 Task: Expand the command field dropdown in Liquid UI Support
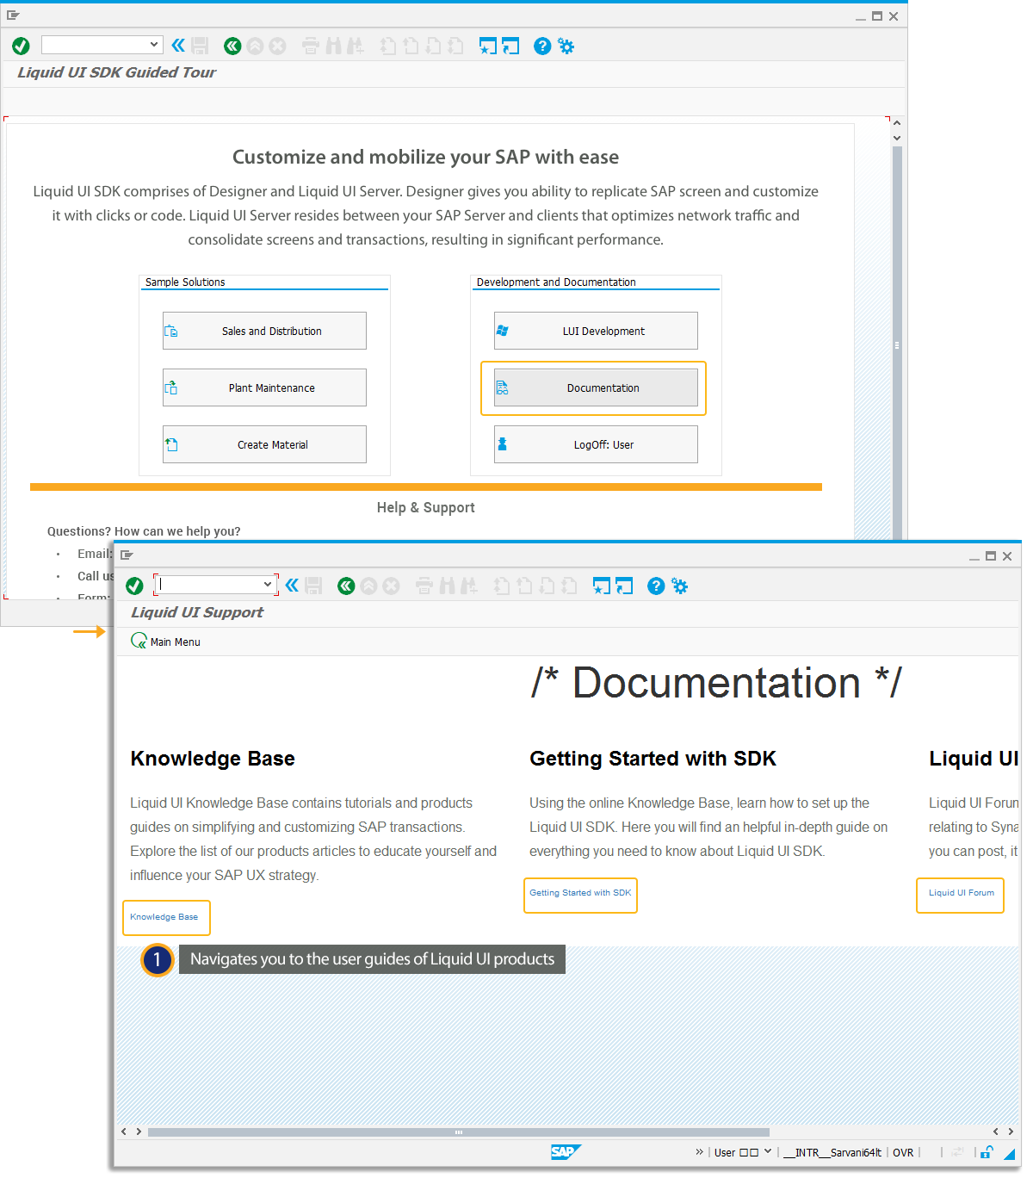pyautogui.click(x=268, y=585)
